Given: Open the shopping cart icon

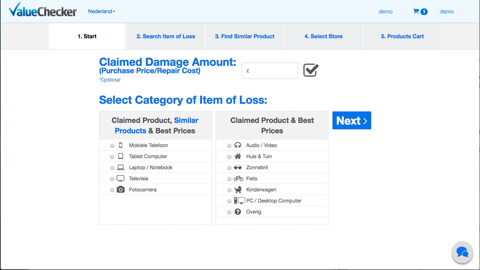Looking at the screenshot, I should tap(416, 11).
